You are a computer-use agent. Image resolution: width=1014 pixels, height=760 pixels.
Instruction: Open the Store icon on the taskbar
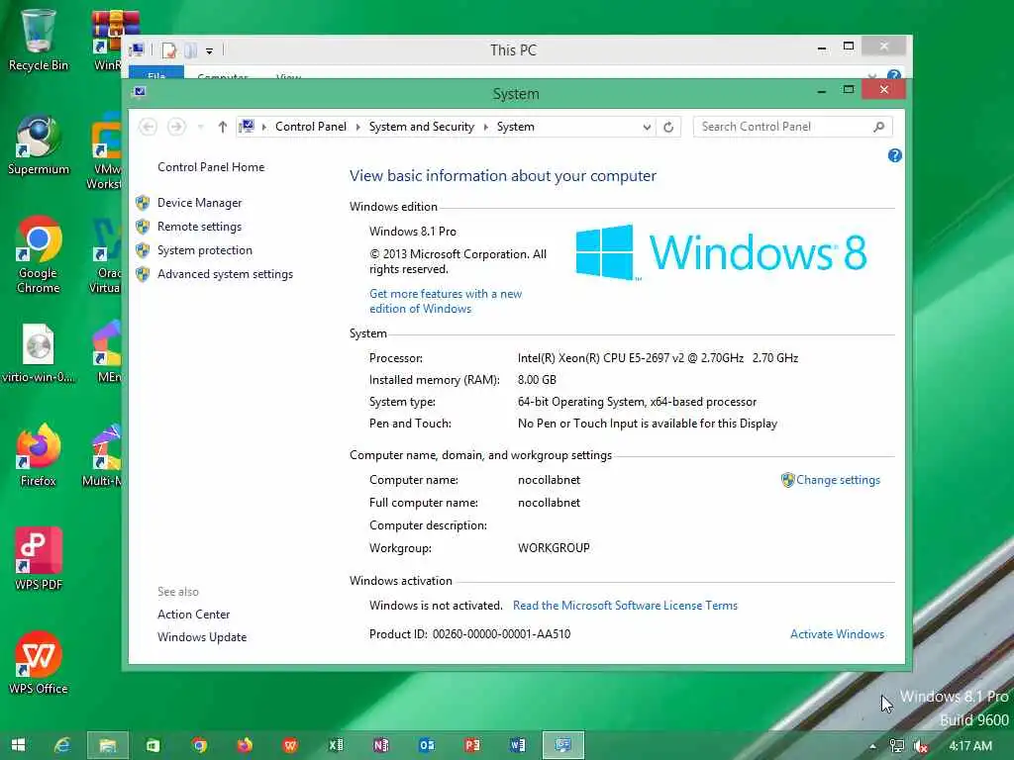(x=152, y=745)
